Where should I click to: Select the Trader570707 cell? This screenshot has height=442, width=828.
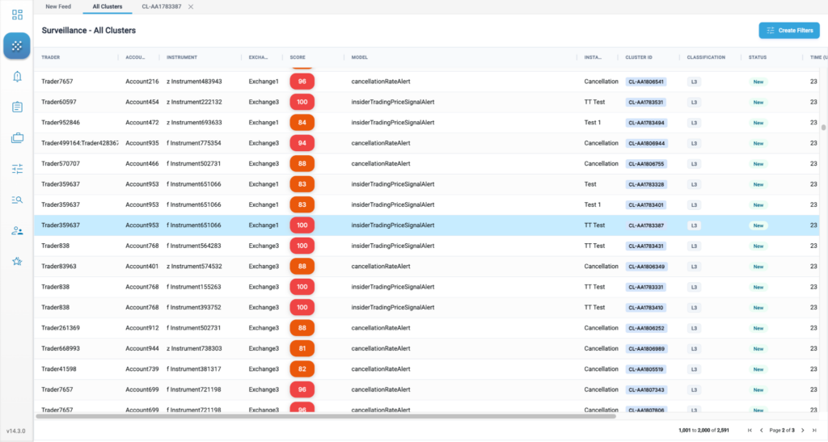pyautogui.click(x=61, y=164)
